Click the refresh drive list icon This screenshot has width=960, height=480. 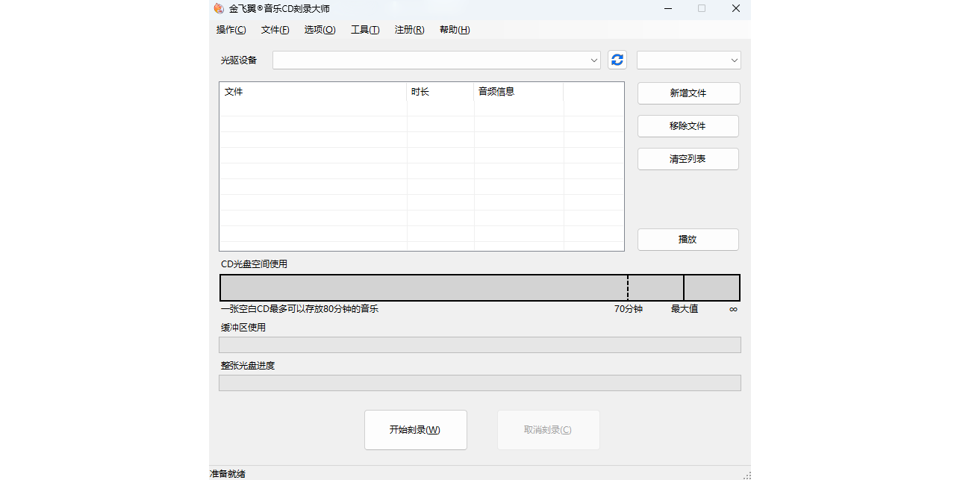[x=617, y=60]
